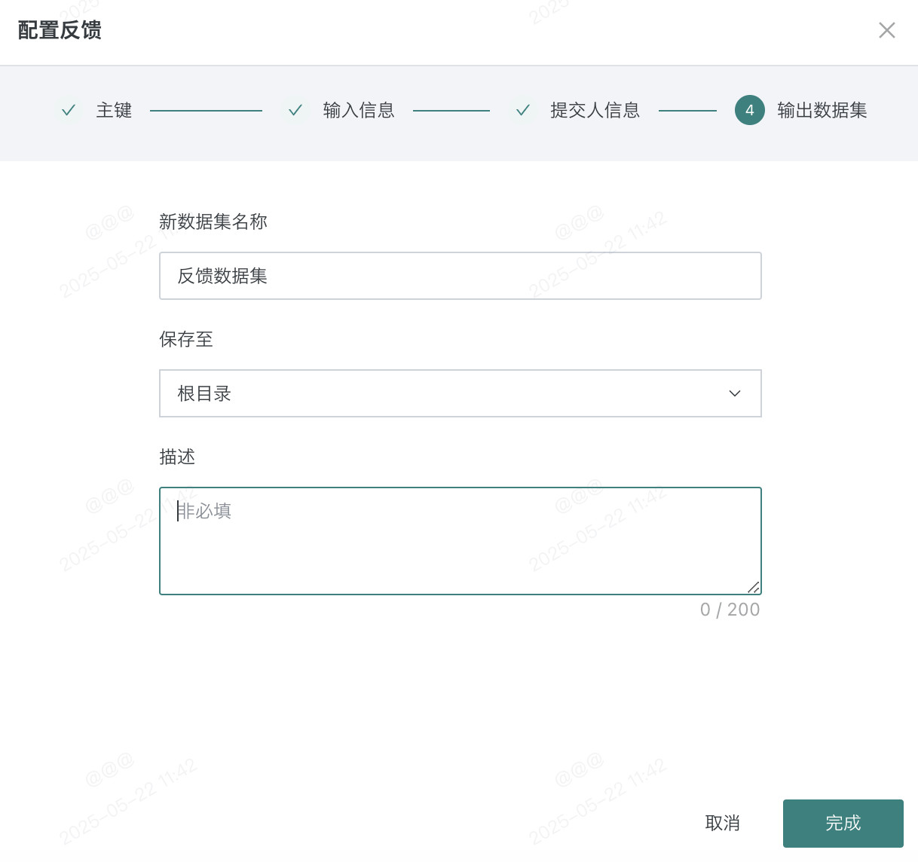
Task: Select the 输出数据集 step label
Action: 822,110
